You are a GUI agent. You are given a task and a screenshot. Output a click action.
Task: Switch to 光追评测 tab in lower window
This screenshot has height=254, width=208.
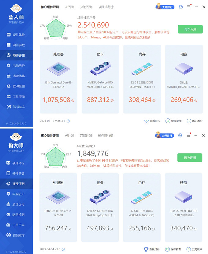(86, 135)
